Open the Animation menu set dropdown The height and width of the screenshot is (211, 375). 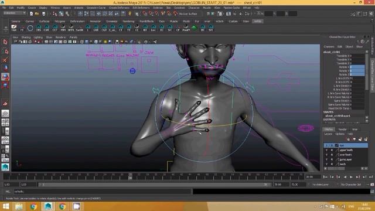[x=14, y=13]
